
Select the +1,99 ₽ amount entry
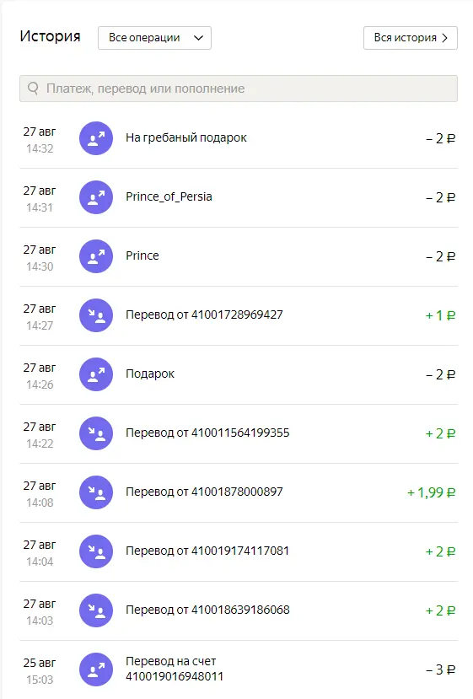pyautogui.click(x=431, y=492)
